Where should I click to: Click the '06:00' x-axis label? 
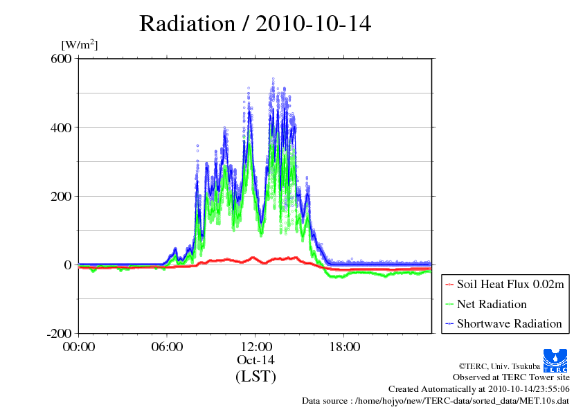coord(167,347)
